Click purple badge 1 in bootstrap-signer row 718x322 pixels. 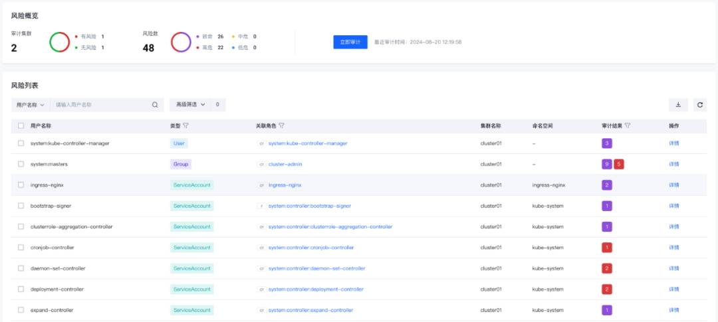pyautogui.click(x=607, y=206)
